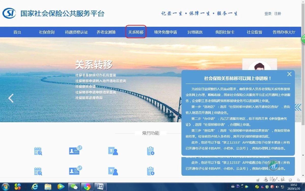Screen dimensions: 305x191
Task: Open the 关系转移 navigation menu
Action: [x=136, y=32]
